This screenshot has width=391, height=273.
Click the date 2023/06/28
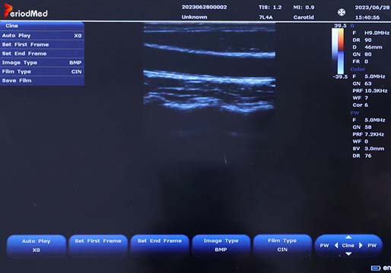(x=372, y=8)
